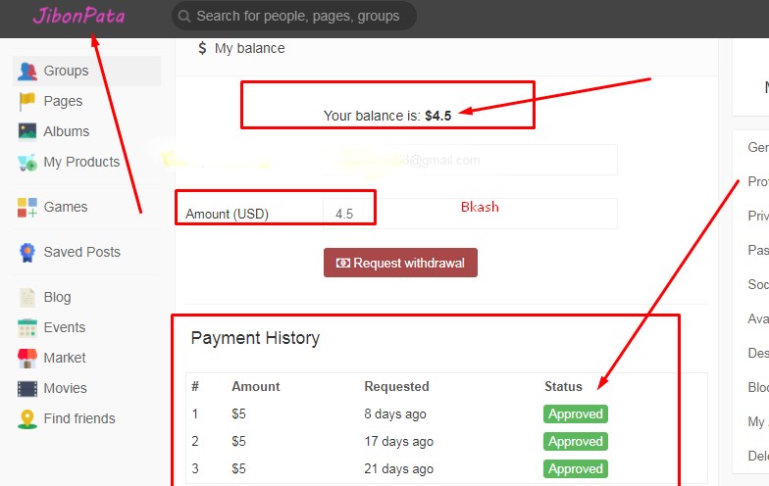This screenshot has width=769, height=486.
Task: Click the Pages flag icon
Action: tap(27, 101)
